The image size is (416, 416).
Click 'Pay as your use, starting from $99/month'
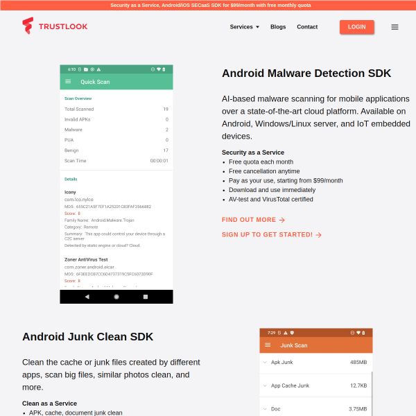[x=286, y=180]
